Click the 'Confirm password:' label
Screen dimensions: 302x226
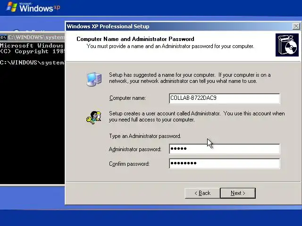coord(129,164)
